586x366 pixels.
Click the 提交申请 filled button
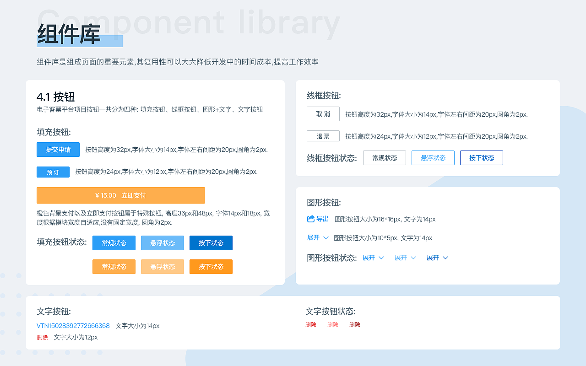tap(58, 150)
